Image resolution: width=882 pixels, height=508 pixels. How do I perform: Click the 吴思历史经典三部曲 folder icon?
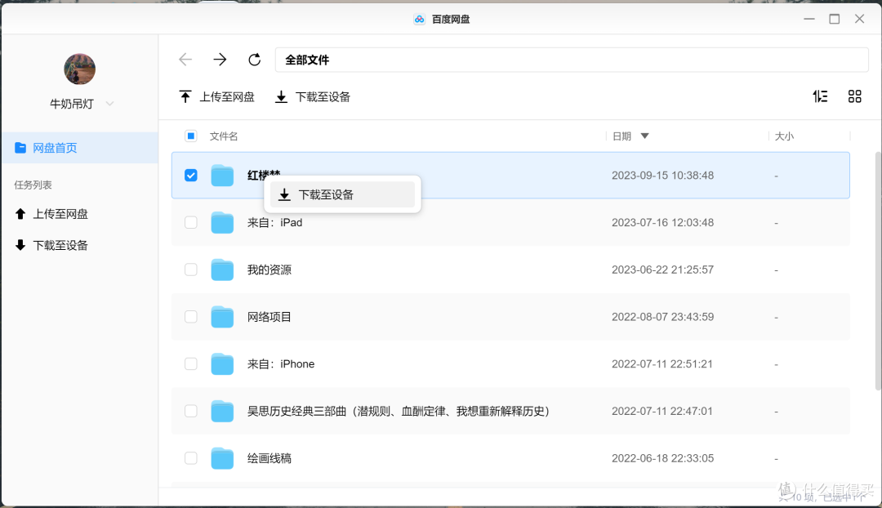click(222, 412)
